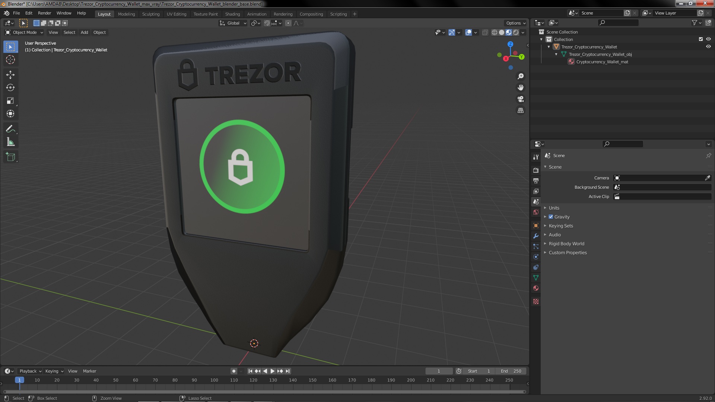The image size is (715, 402).
Task: Play the animation forward
Action: (272, 371)
